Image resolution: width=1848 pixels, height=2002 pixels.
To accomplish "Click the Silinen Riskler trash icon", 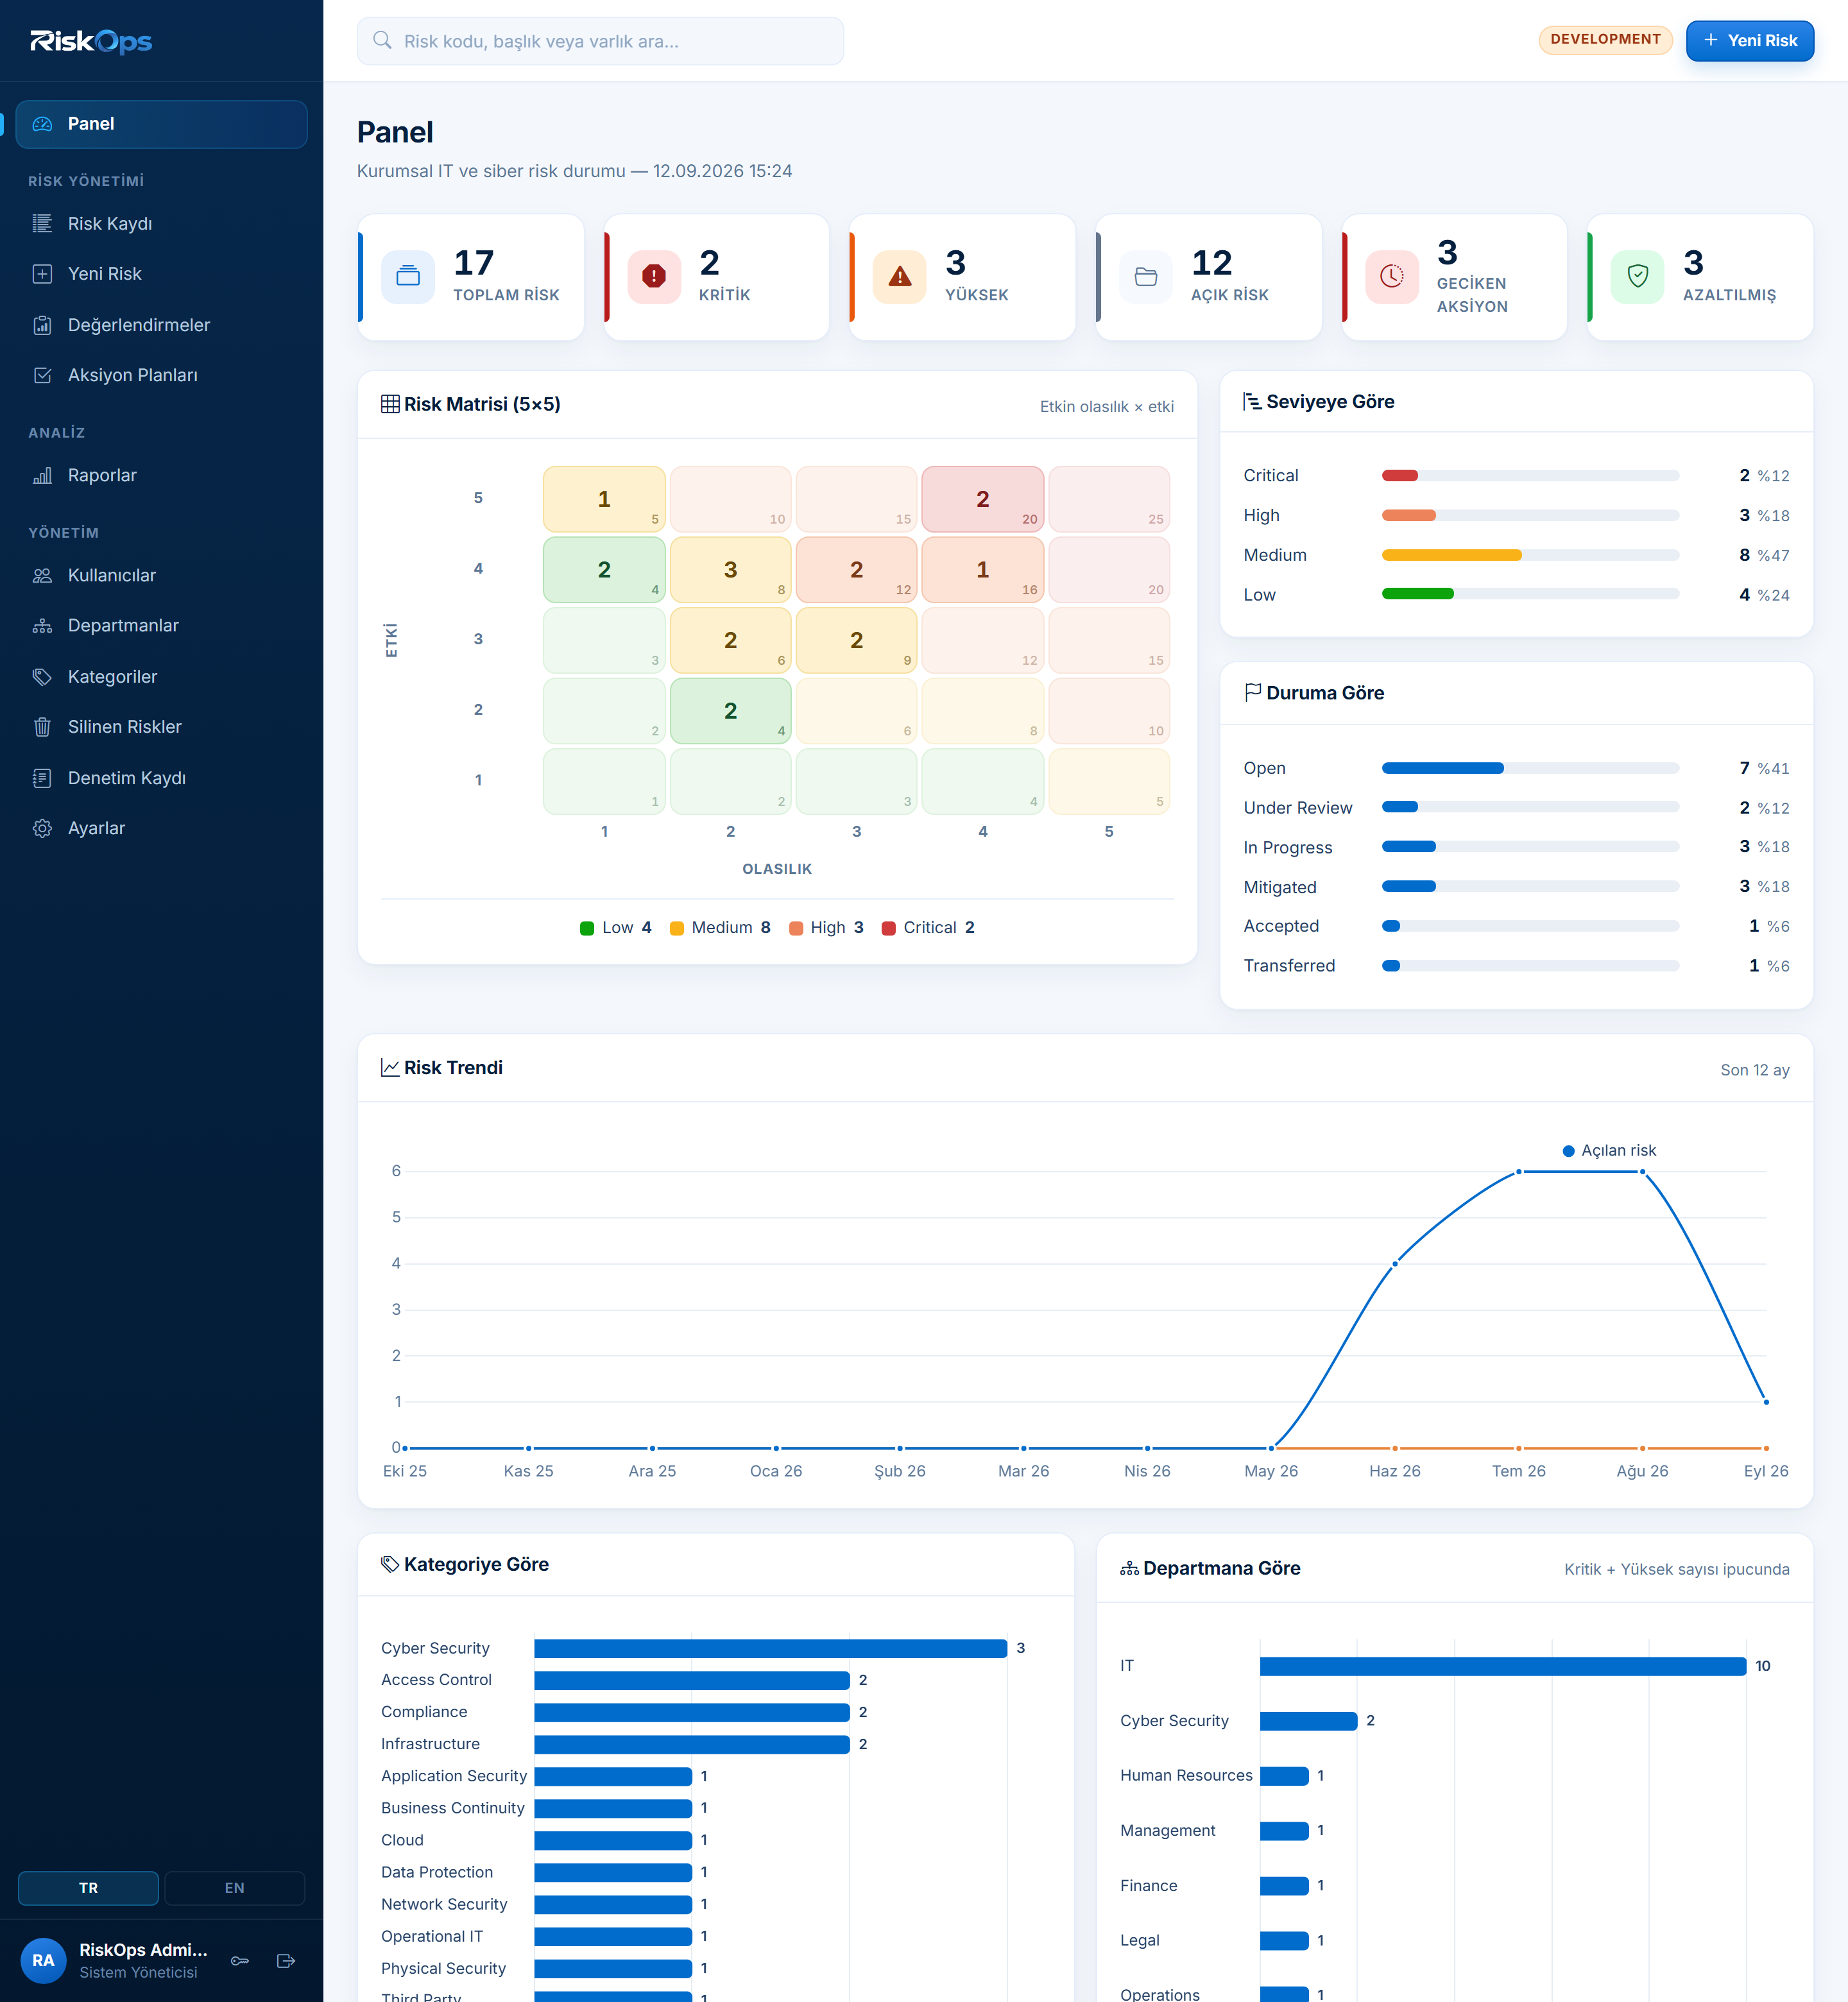I will point(42,727).
